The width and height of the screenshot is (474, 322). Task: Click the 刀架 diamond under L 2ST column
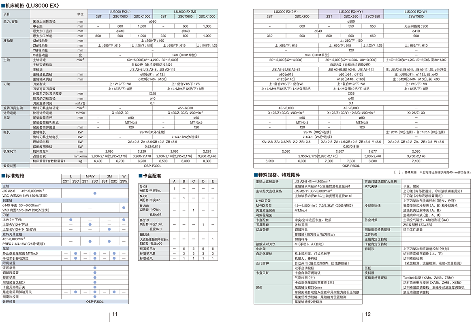click(x=70, y=220)
